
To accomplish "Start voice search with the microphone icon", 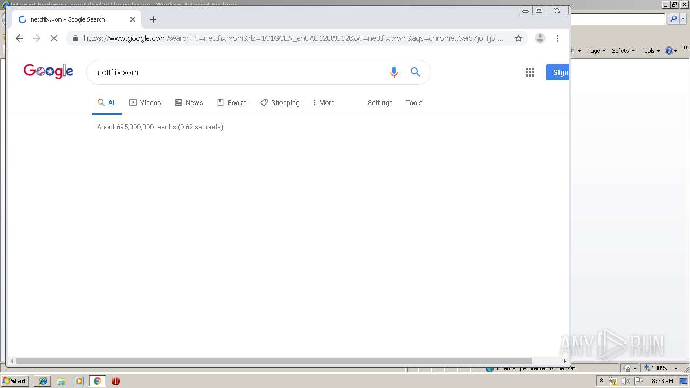I will tap(394, 72).
